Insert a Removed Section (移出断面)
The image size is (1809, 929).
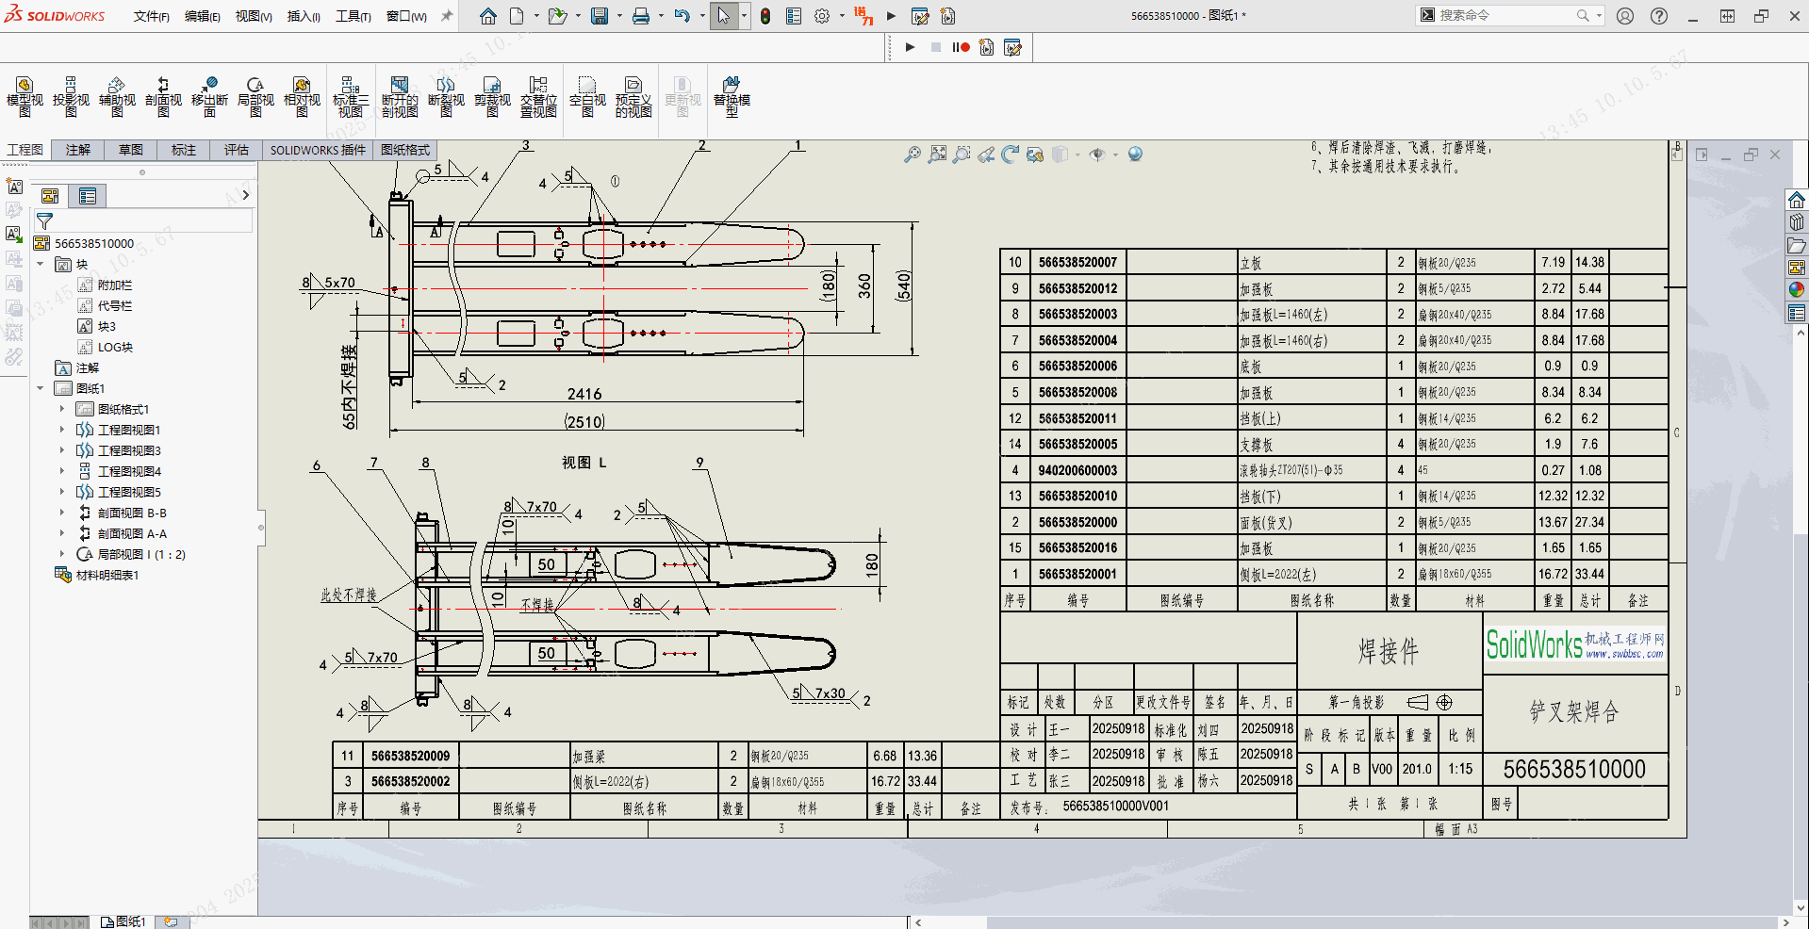[209, 96]
